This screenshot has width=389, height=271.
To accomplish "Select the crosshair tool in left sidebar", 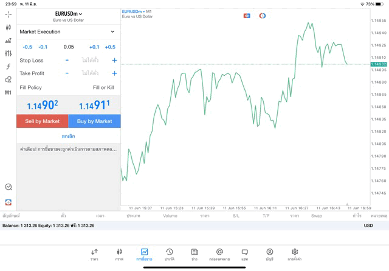I will [8, 14].
